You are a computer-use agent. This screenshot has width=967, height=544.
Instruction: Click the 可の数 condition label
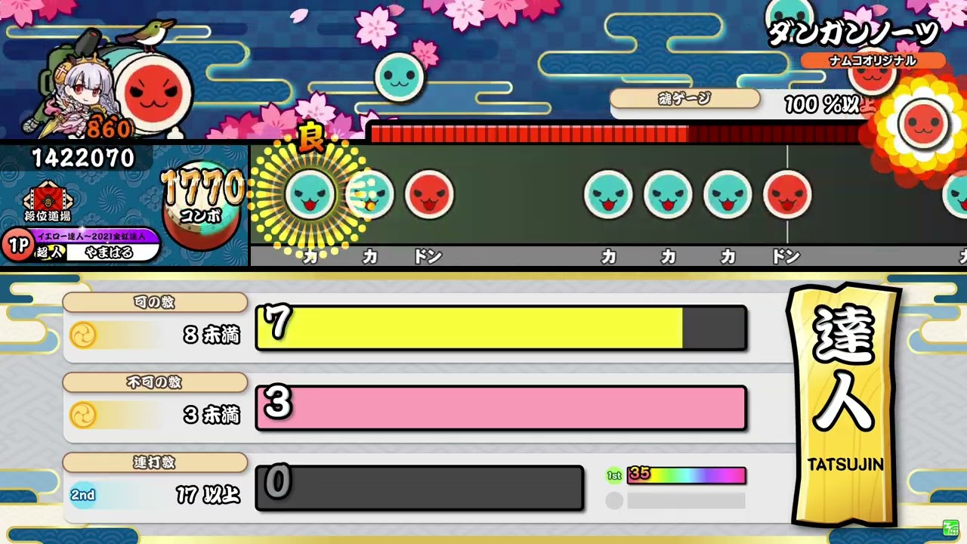[x=155, y=302]
